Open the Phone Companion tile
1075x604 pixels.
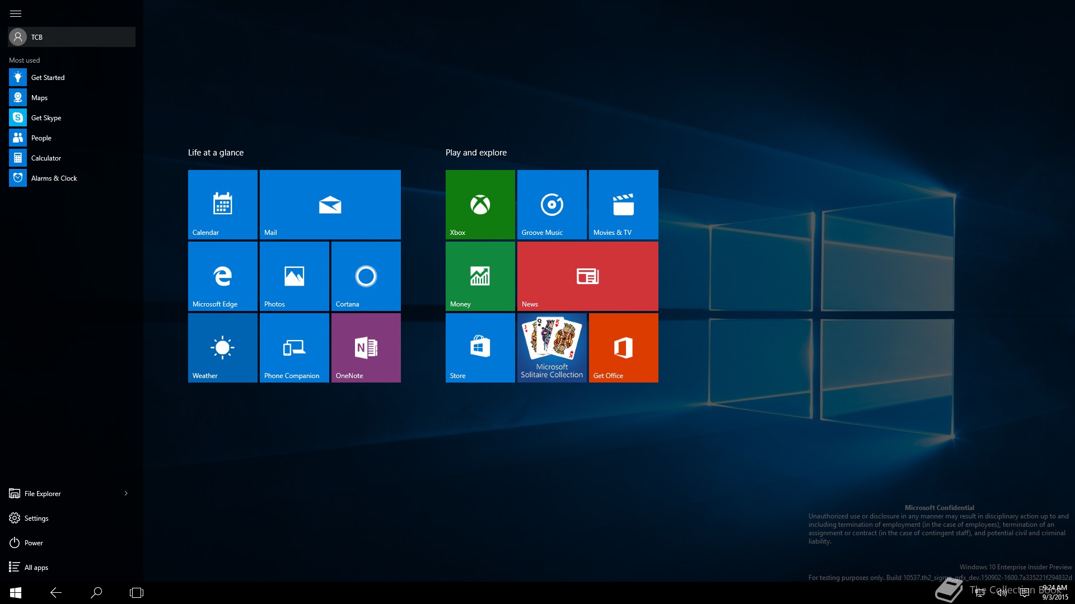[x=295, y=348]
